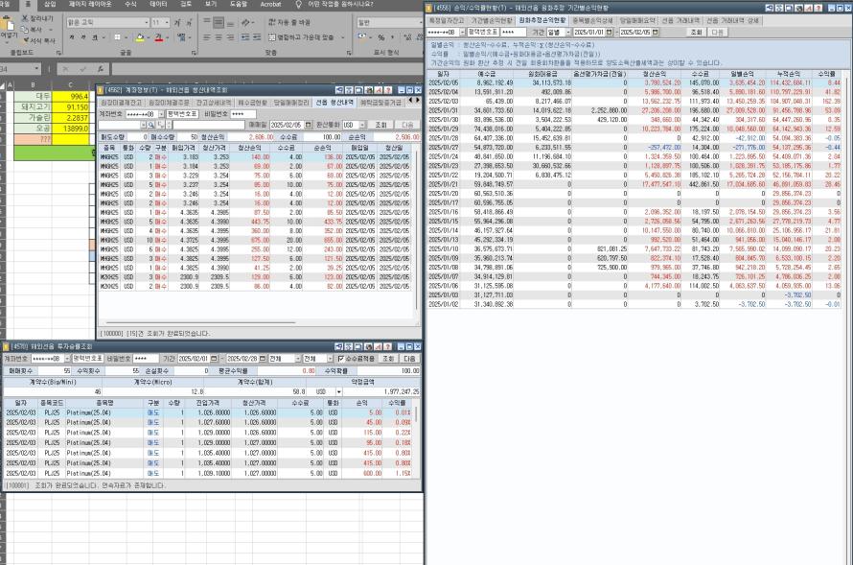This screenshot has width=853, height=565.
Task: Open the font name dropdown in Excel
Action: [x=147, y=22]
